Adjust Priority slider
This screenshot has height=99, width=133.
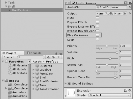pyautogui.click(x=107, y=46)
